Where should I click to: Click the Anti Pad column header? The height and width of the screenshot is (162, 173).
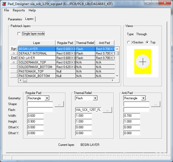click(104, 43)
